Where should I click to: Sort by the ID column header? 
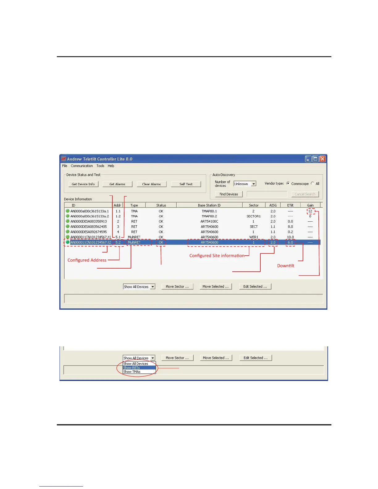(x=88, y=205)
